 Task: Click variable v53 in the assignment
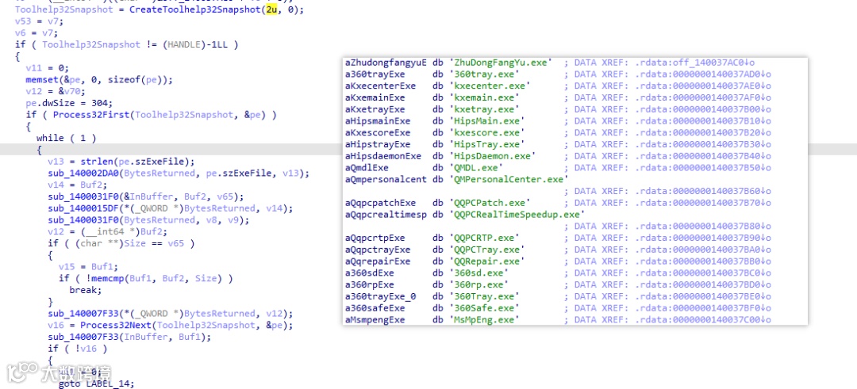[x=22, y=21]
